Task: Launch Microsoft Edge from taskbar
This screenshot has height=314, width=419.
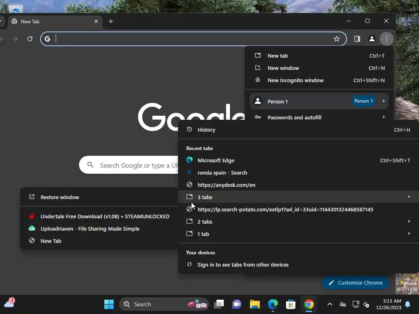Action: 273,304
